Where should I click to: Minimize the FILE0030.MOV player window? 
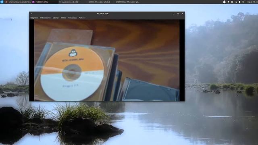174,14
